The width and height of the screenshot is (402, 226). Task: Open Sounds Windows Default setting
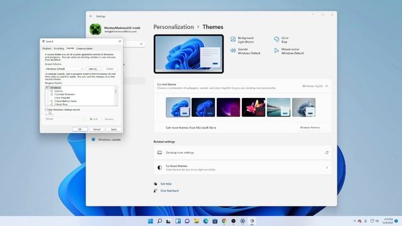tap(245, 51)
